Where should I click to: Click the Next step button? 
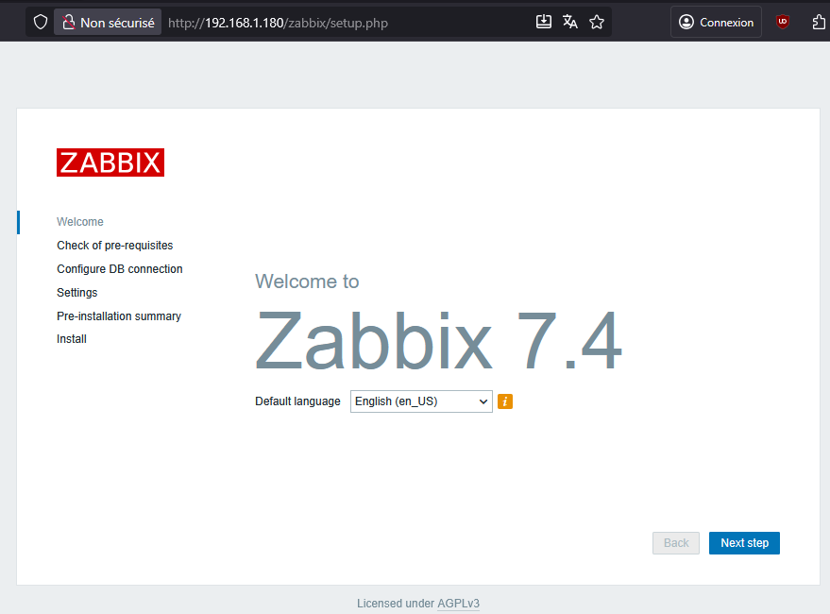[744, 543]
